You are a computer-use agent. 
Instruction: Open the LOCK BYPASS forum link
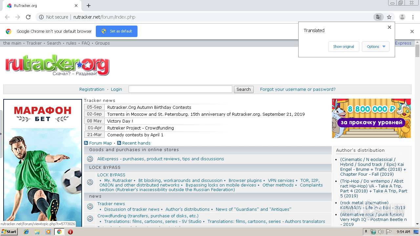click(x=111, y=175)
